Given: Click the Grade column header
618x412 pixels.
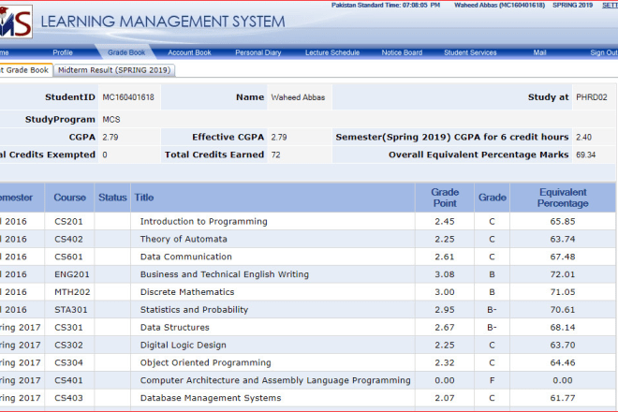Looking at the screenshot, I should (x=493, y=198).
